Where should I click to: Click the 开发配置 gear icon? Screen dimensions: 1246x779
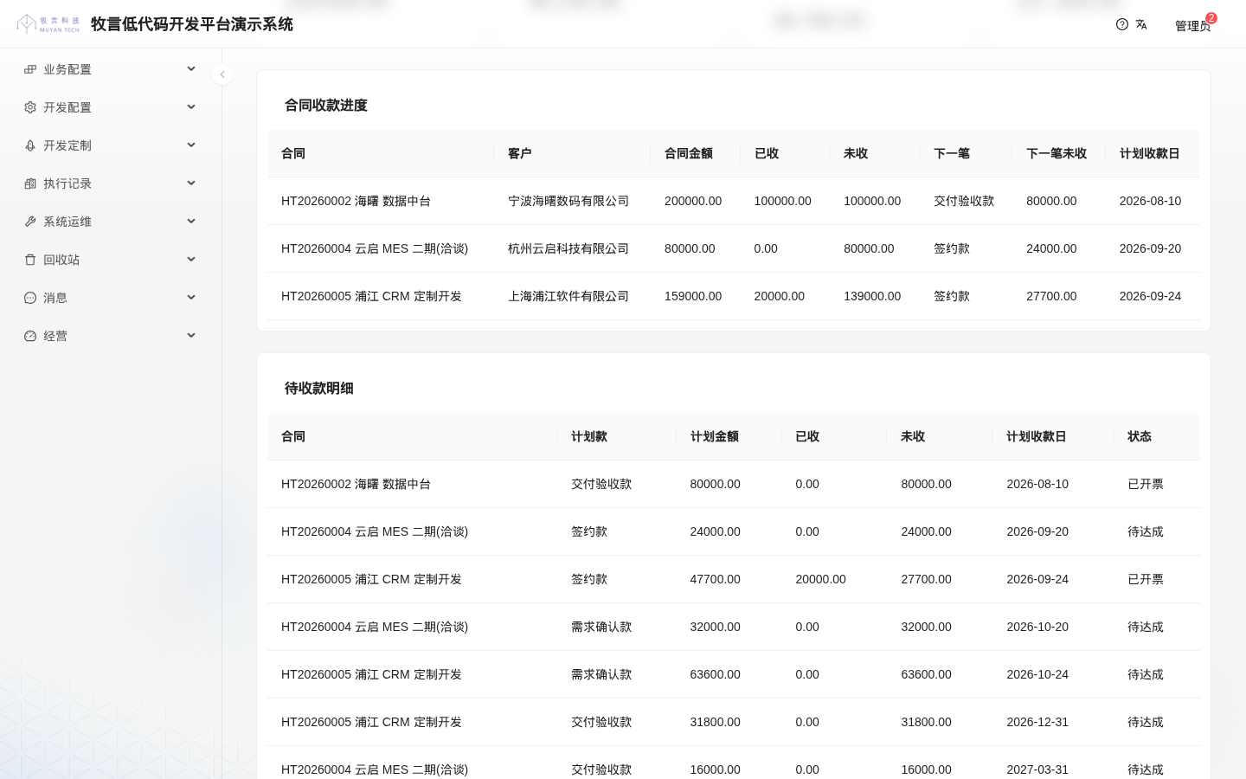pyautogui.click(x=30, y=107)
